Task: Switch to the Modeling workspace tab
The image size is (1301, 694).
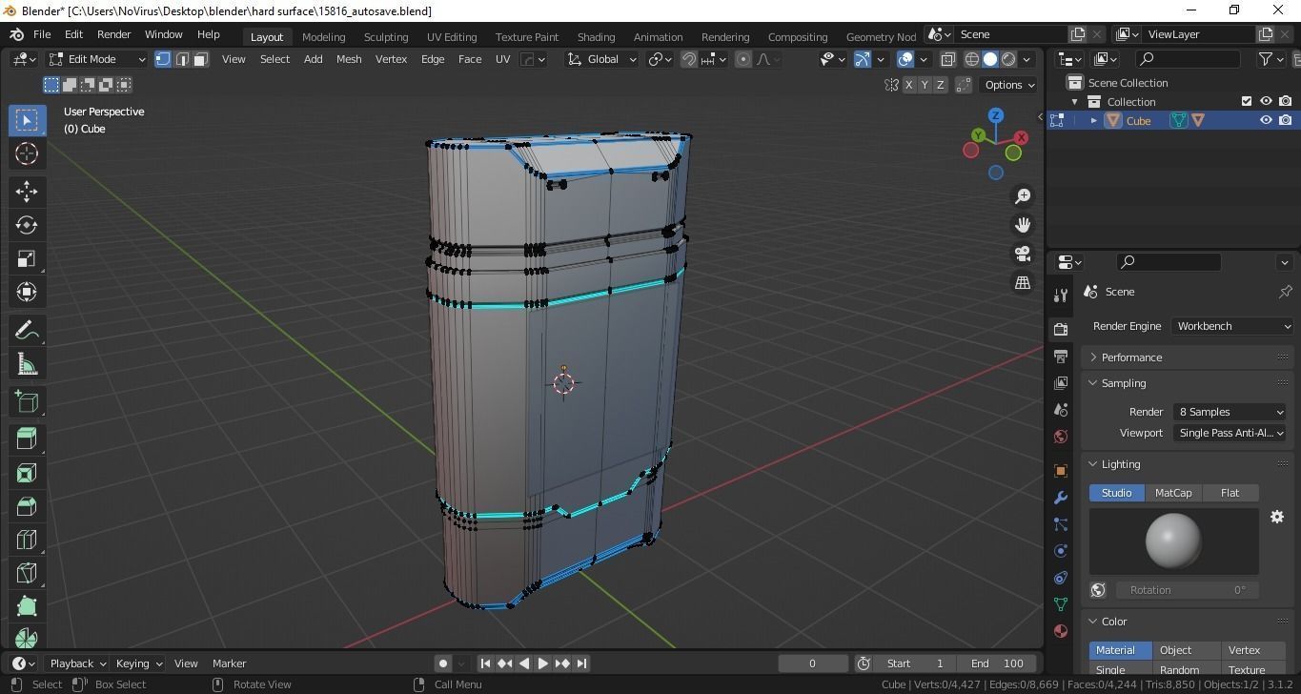Action: 323,36
